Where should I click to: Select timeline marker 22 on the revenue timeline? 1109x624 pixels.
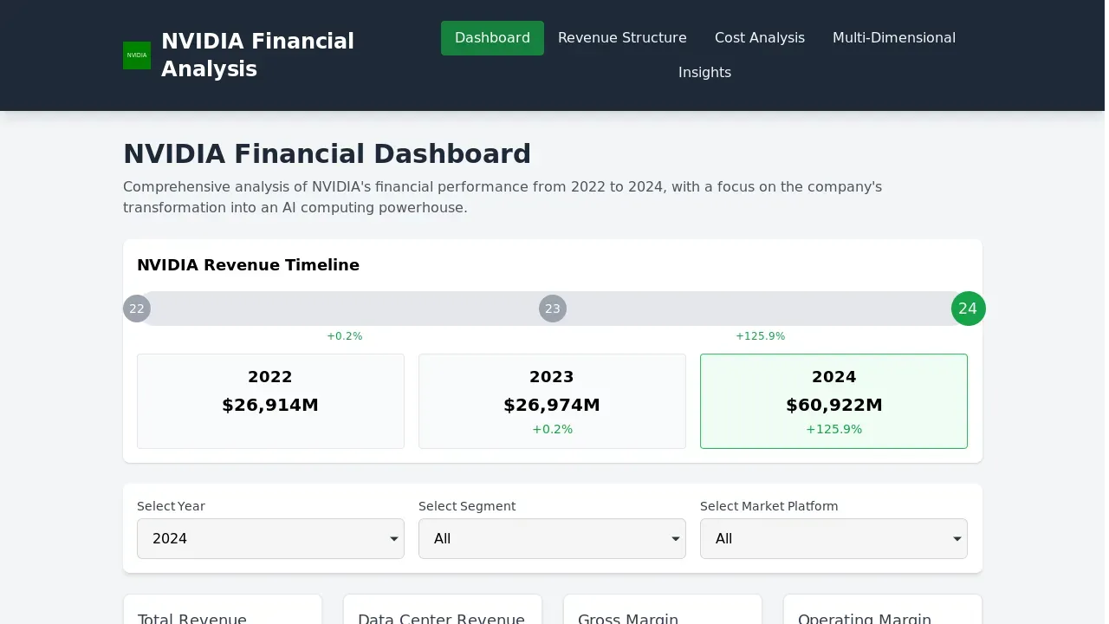click(x=136, y=308)
